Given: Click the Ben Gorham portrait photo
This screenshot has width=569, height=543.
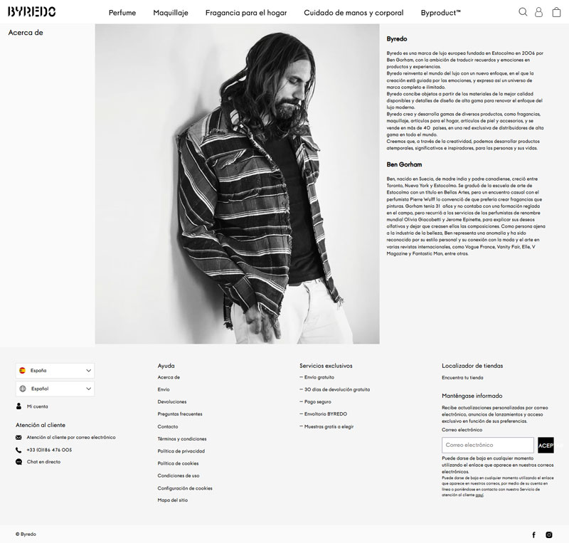Looking at the screenshot, I should click(x=238, y=184).
